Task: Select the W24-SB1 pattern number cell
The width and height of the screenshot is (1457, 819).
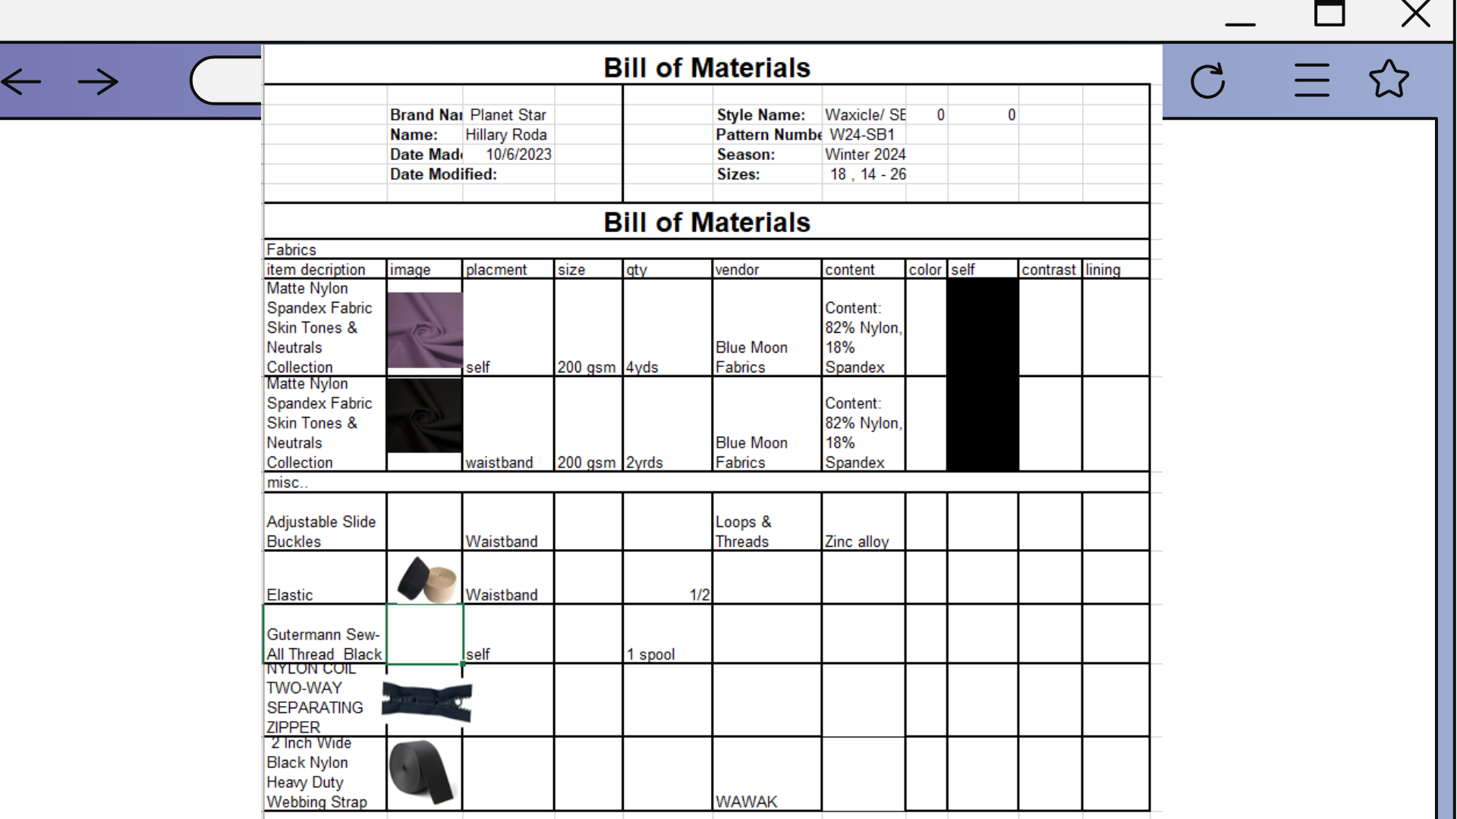Action: click(x=862, y=134)
